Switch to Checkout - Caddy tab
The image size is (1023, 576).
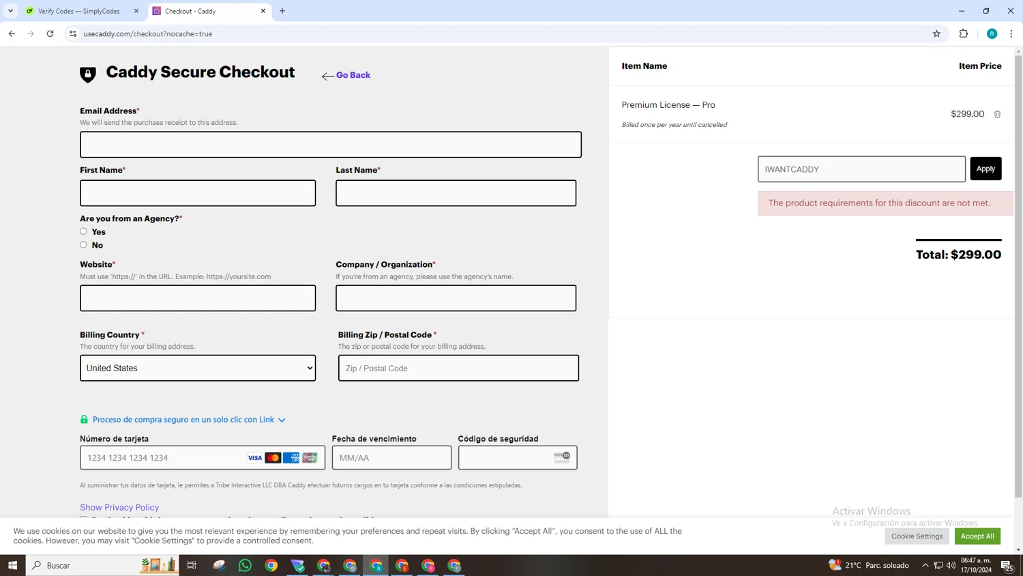tap(209, 11)
